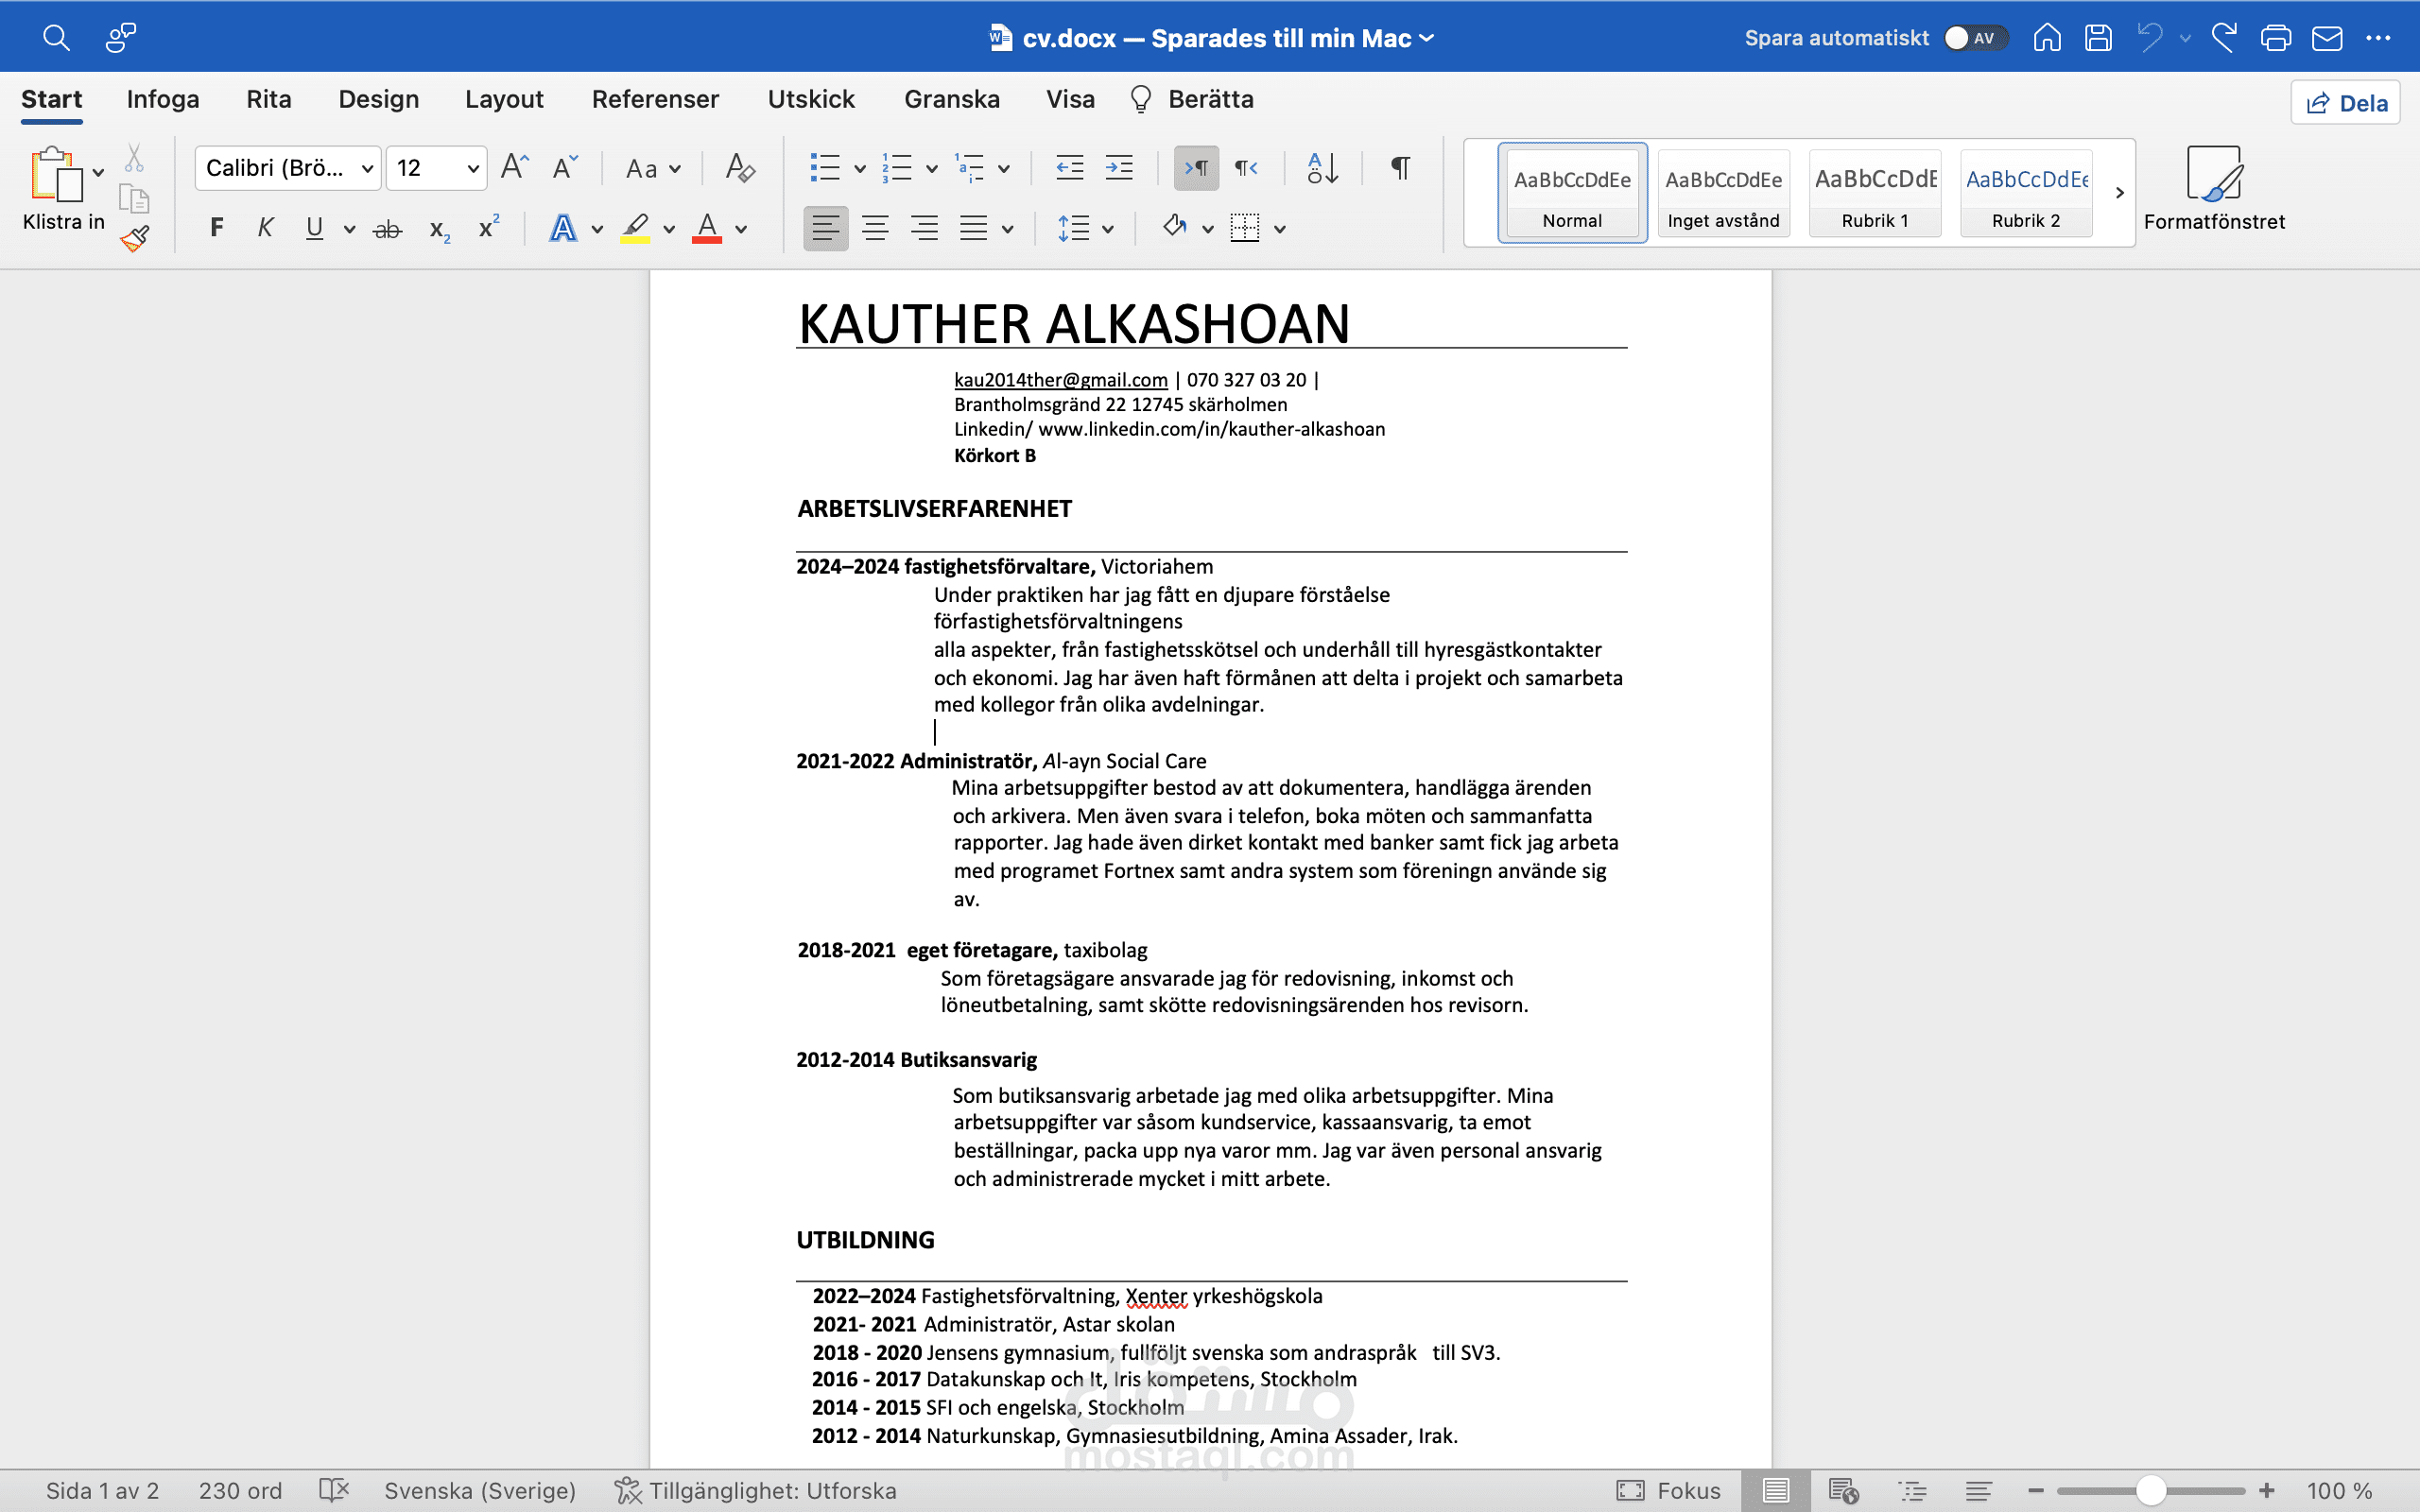Apply the Inget avstånd style
Viewport: 2420px width, 1512px height.
pyautogui.click(x=1723, y=192)
